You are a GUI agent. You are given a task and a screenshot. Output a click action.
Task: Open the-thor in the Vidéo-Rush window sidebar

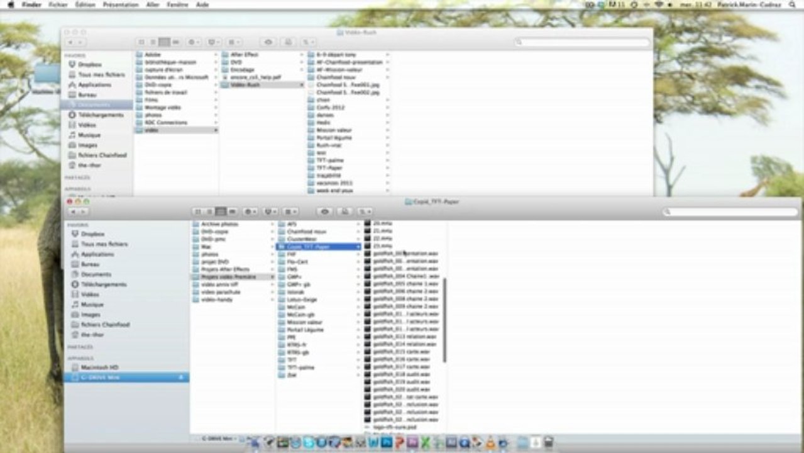(90, 165)
